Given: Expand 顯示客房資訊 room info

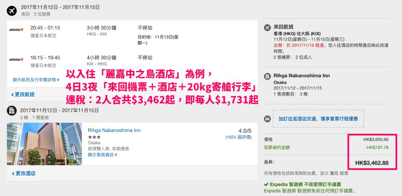Looking at the screenshot, I should click(x=102, y=155).
